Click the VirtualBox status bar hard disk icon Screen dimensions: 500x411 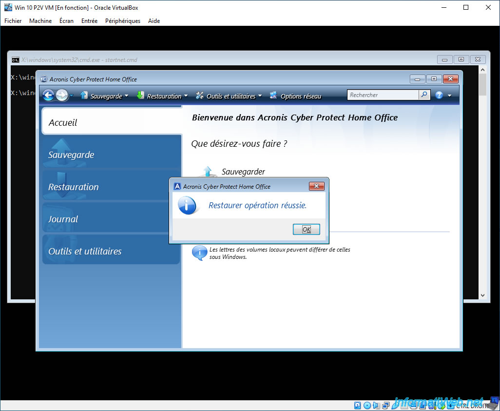pyautogui.click(x=358, y=405)
